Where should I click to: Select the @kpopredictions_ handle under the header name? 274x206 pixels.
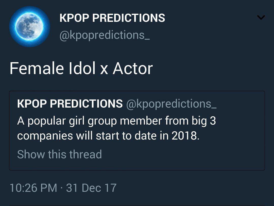pyautogui.click(x=105, y=36)
